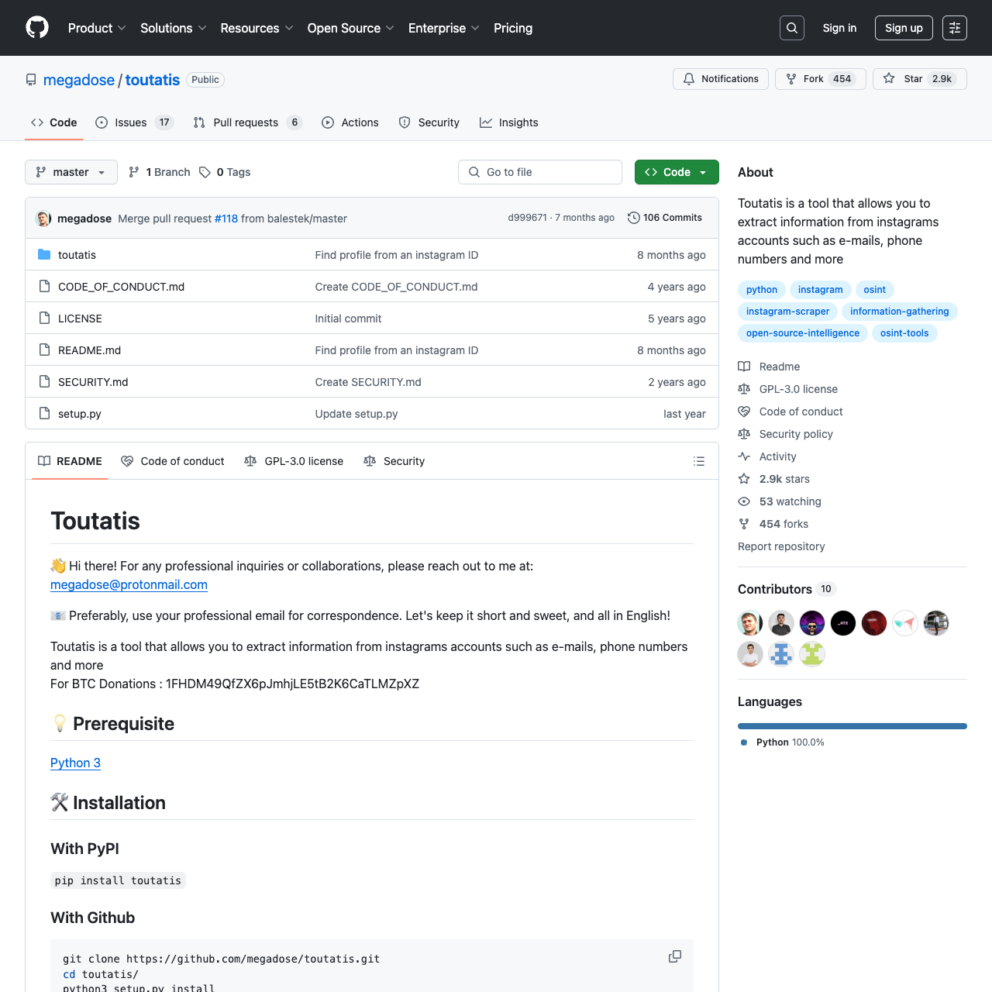992x992 pixels.
Task: Select the GPL-3.0 license tab
Action: coord(294,461)
